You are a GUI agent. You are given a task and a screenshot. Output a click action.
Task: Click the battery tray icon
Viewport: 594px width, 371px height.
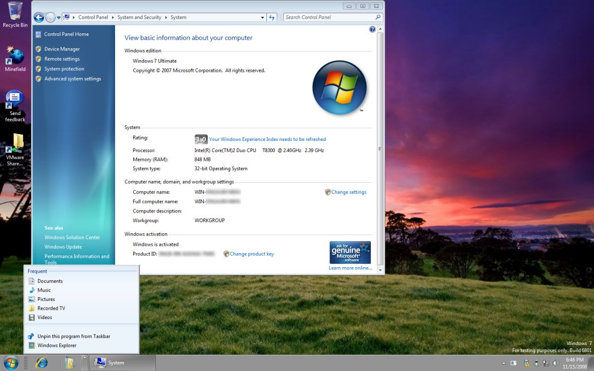point(536,363)
